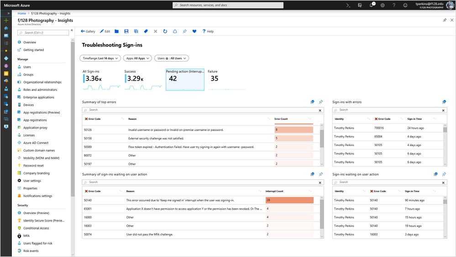The width and height of the screenshot is (456, 257).
Task: Focus the left menu Search (Ctrl+/) field
Action: 43,32
